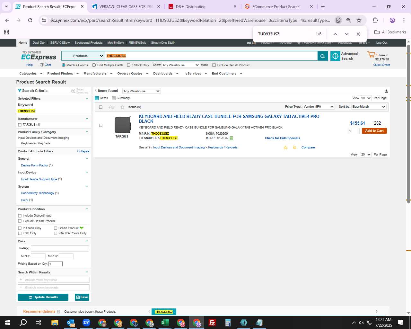This screenshot has width=411, height=329.
Task: Select the product row checkbox
Action: [x=101, y=125]
